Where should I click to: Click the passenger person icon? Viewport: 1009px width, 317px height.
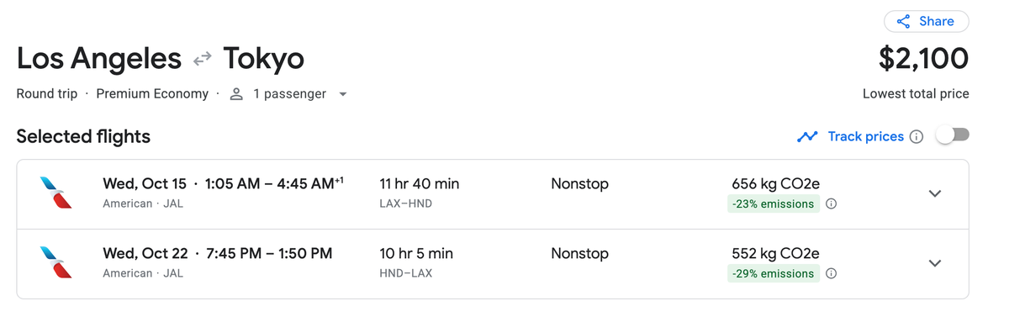236,94
